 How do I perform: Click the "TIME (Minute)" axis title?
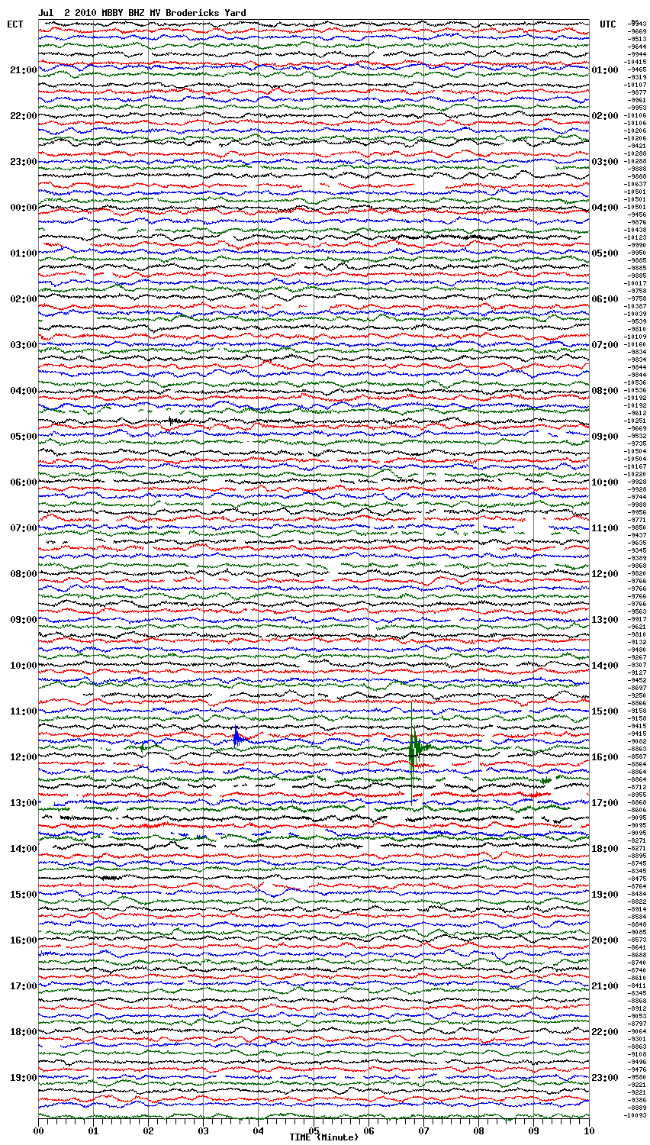pyautogui.click(x=323, y=1137)
